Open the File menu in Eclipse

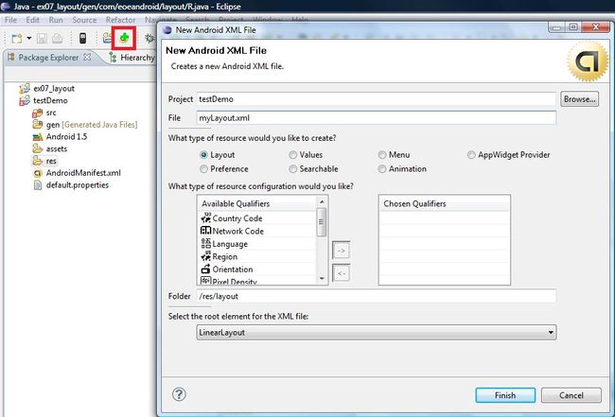click(10, 20)
